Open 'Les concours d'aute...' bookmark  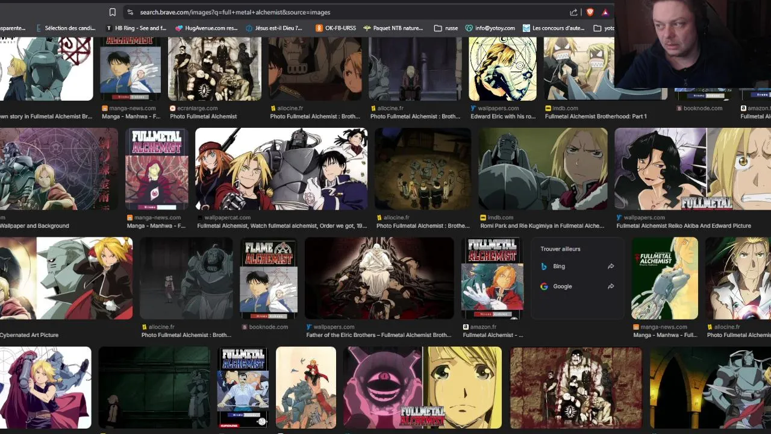554,28
